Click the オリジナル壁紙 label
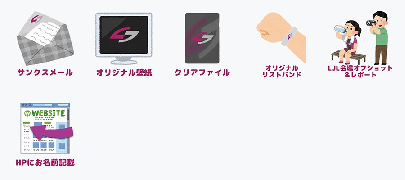405x180 pixels. [x=124, y=73]
